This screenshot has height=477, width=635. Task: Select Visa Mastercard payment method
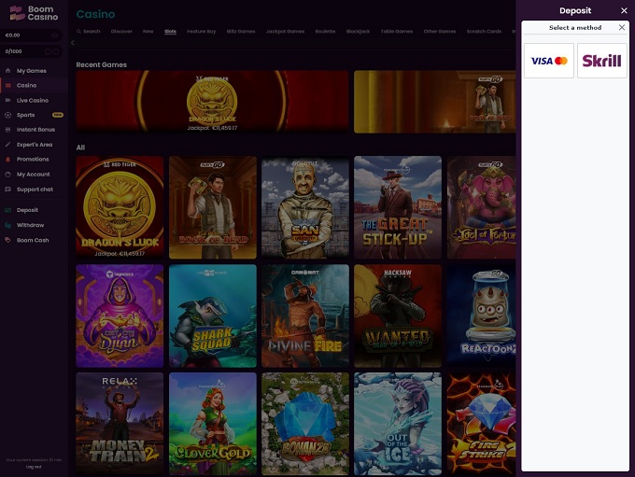(549, 61)
